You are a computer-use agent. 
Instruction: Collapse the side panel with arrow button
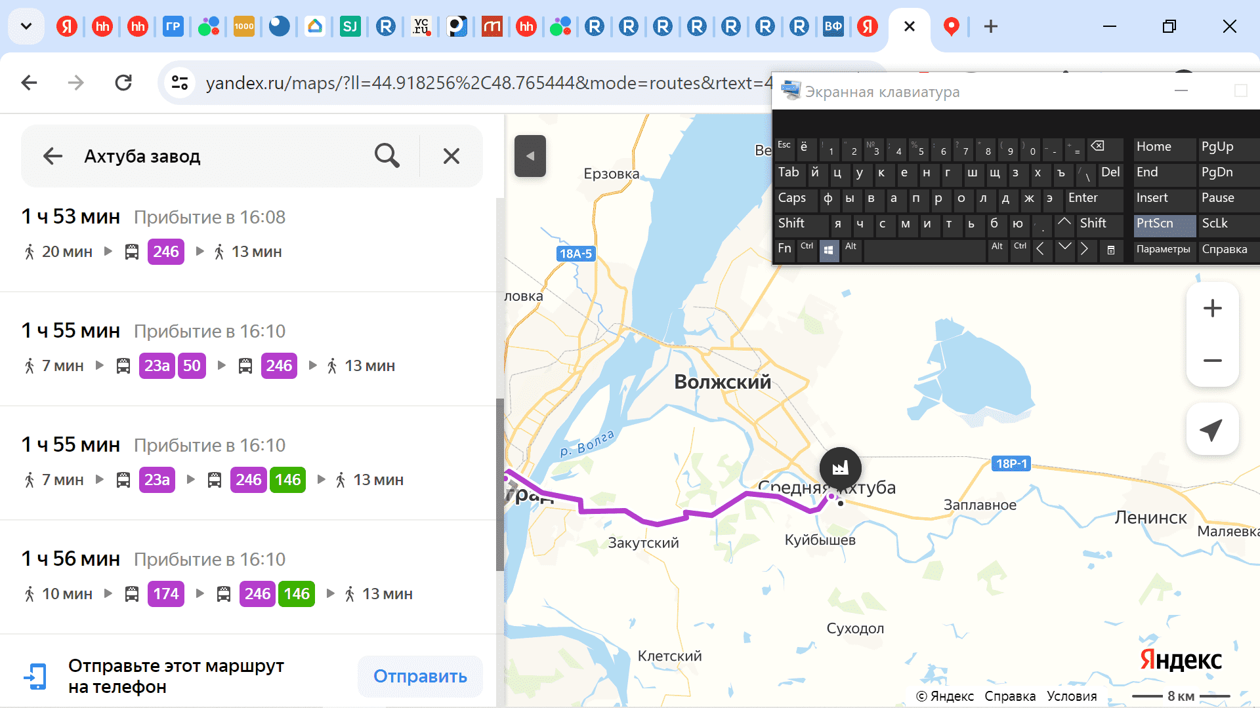point(530,156)
